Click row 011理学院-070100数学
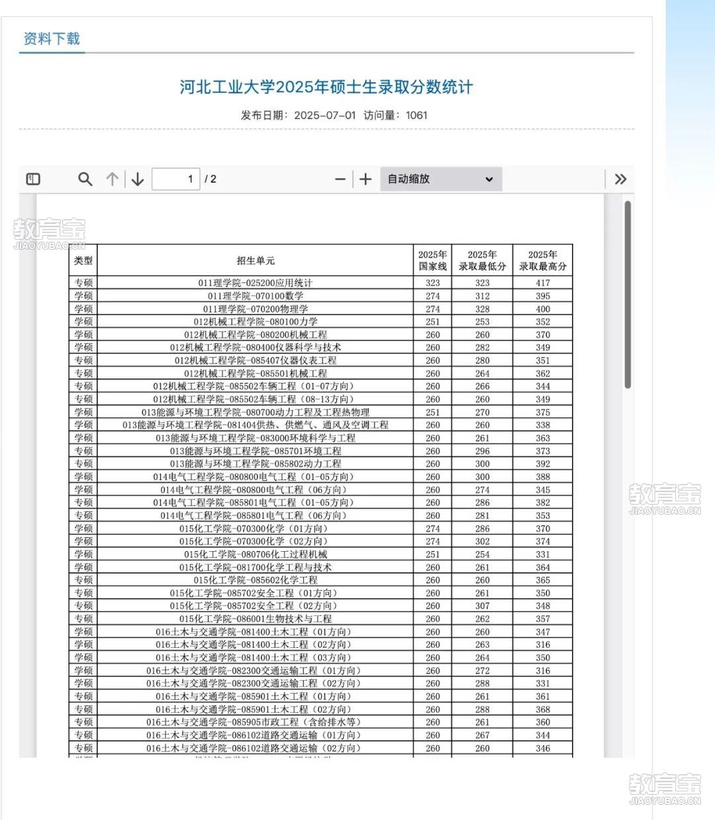Viewport: 715px width, 820px height. [x=320, y=296]
